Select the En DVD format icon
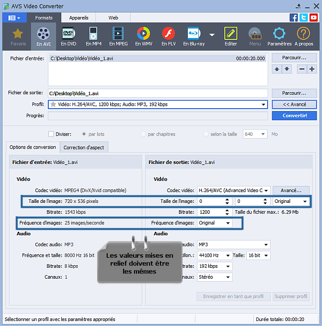Viewport: 322px width, 326px height. (68, 36)
